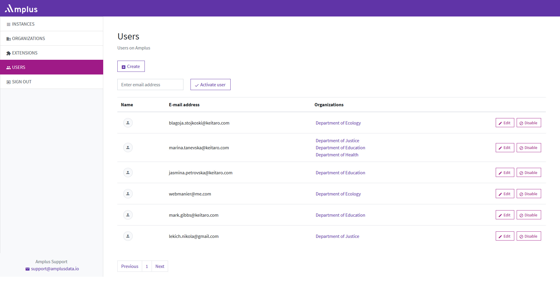This screenshot has height=300, width=560.
Task: Open Instances from the sidebar
Action: tap(52, 24)
